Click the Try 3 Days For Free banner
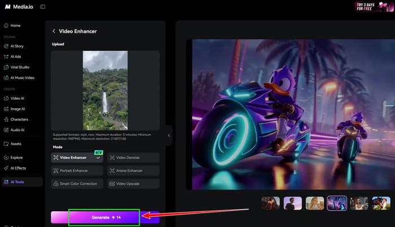395x227 pixels. click(x=374, y=7)
